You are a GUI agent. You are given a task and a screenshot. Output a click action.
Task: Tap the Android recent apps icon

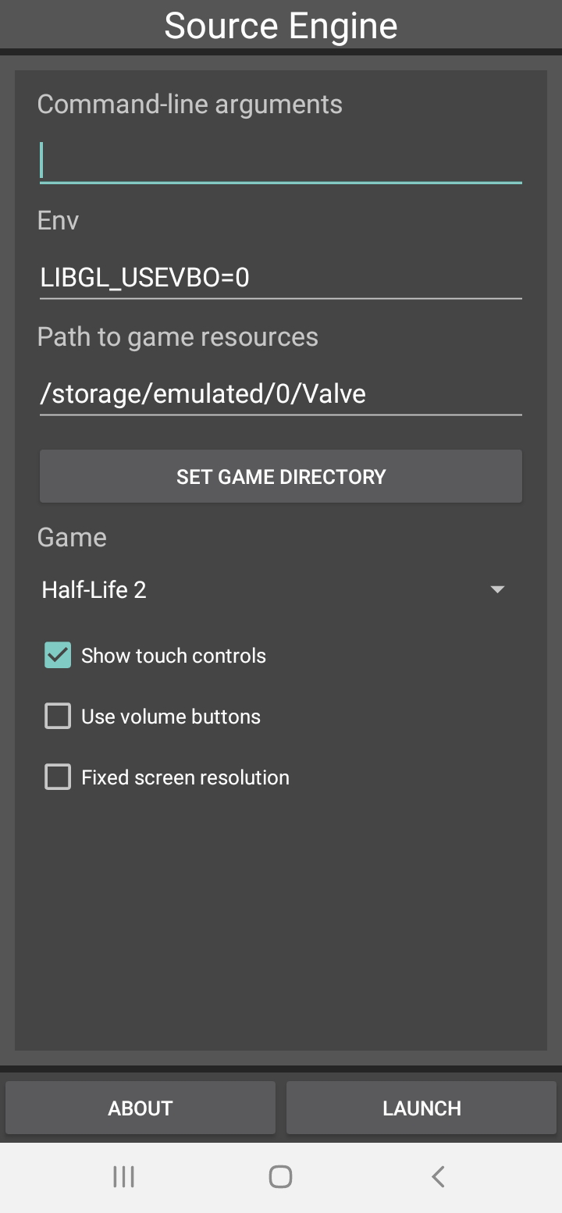tap(123, 1176)
